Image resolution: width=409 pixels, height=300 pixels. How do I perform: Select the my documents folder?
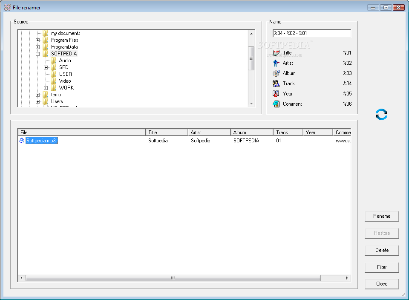[66, 33]
